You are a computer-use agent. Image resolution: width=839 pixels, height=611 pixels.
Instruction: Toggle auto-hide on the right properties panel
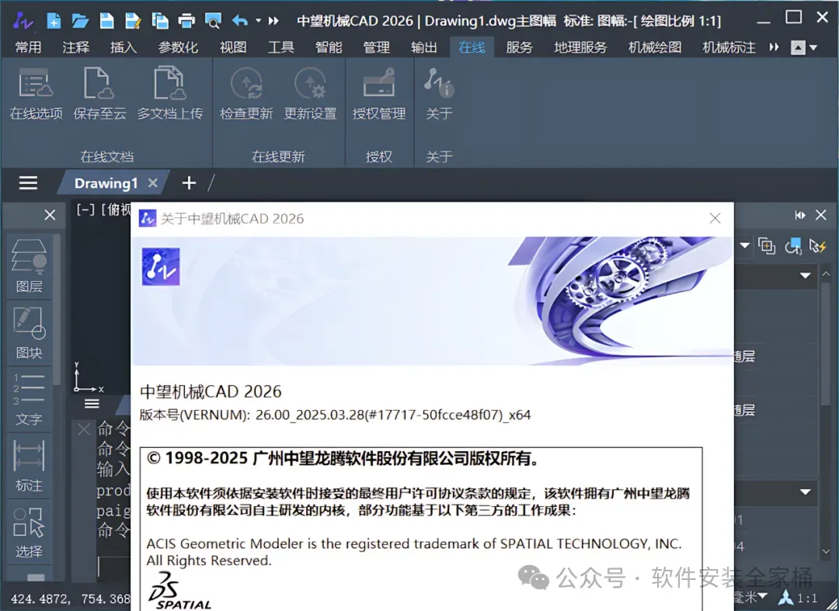click(800, 215)
